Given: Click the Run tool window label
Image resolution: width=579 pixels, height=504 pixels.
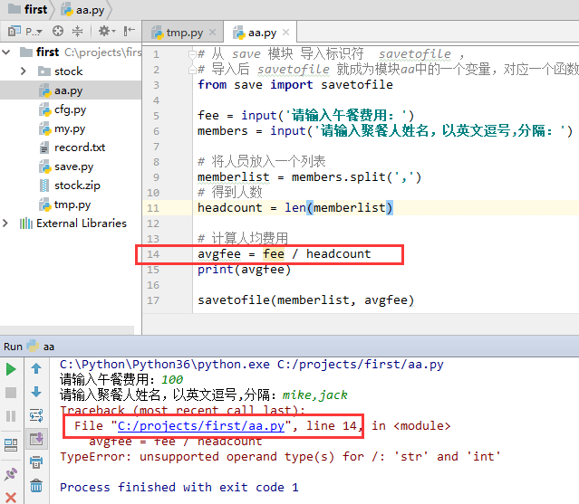Looking at the screenshot, I should (13, 347).
